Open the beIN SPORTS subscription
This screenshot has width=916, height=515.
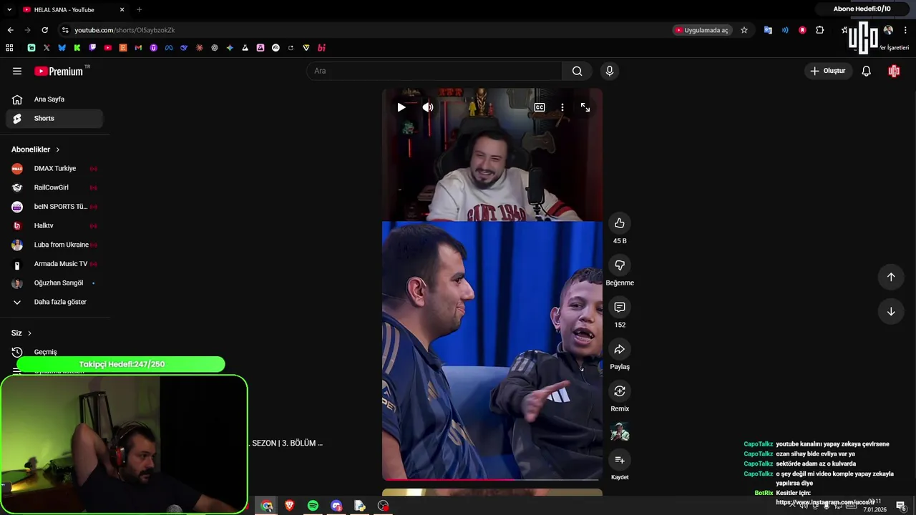point(54,207)
